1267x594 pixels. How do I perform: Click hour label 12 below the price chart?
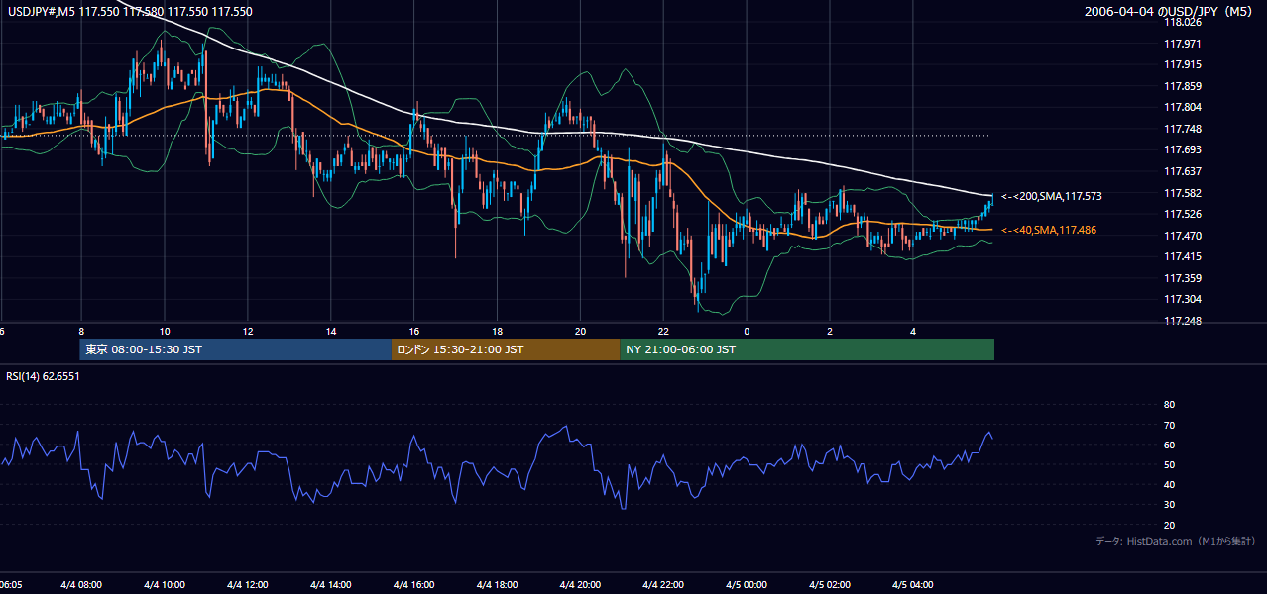click(x=248, y=331)
